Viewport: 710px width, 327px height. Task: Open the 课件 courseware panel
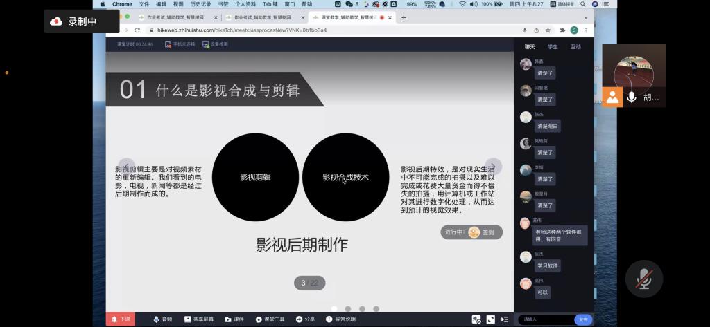[234, 319]
